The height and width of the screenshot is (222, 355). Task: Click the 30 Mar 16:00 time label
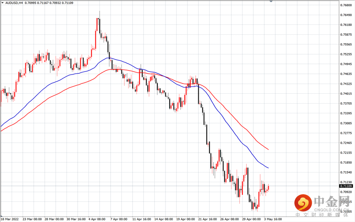(76, 219)
